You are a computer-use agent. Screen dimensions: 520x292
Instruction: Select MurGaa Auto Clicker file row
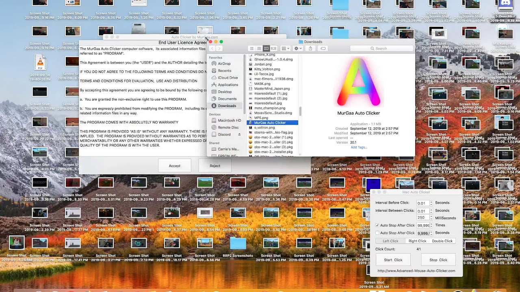pos(273,122)
